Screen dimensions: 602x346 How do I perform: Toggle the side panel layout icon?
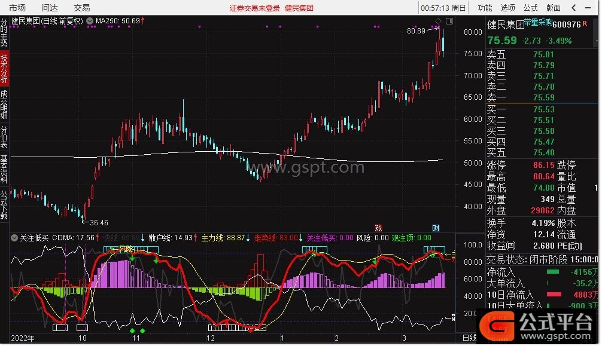click(449, 21)
